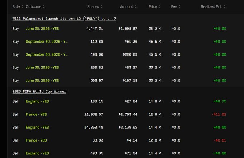Screen dimensions: 244x158
Task: Click the sort arrows next to Amount
Action: tap(136, 7)
